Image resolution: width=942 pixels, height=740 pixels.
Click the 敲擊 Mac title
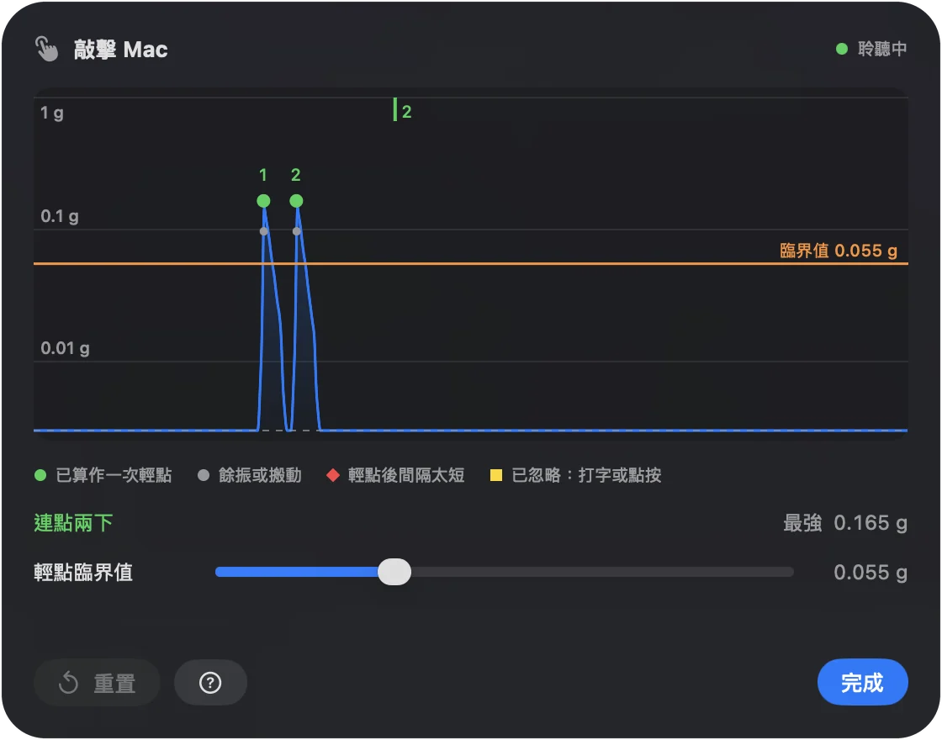click(121, 50)
